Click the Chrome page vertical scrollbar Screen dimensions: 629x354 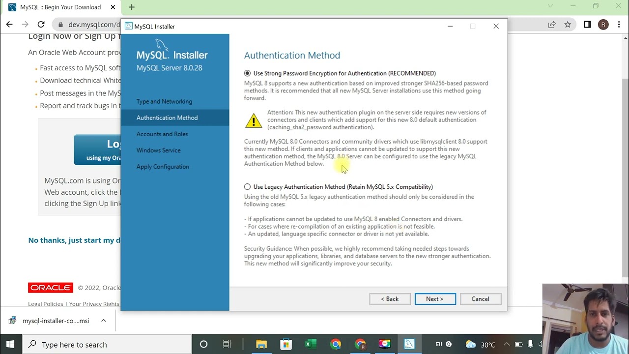point(625,177)
